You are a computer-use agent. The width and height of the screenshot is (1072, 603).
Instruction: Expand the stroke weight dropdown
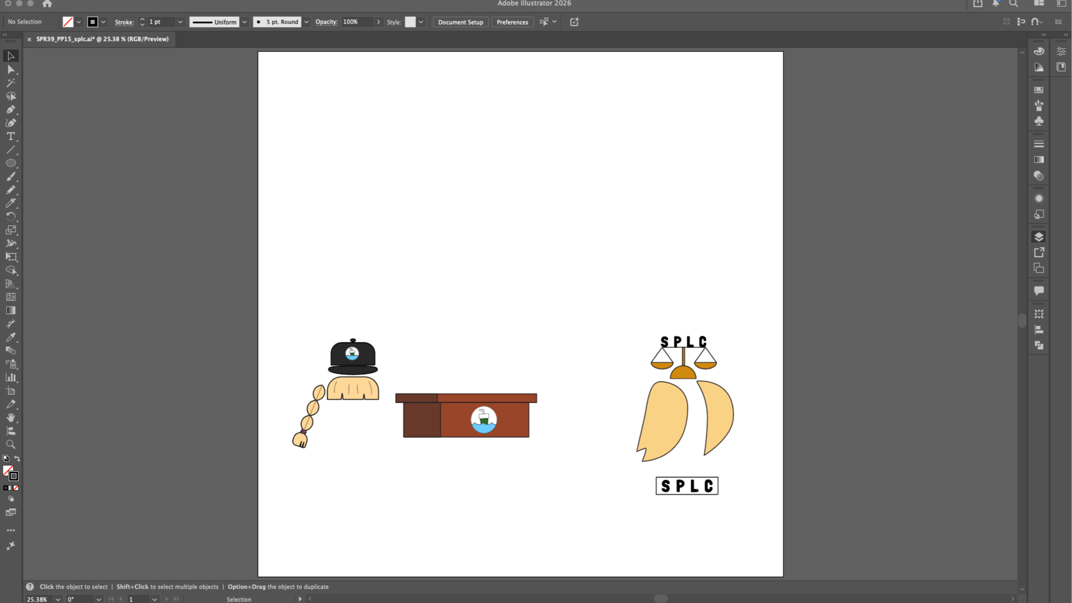click(x=180, y=22)
